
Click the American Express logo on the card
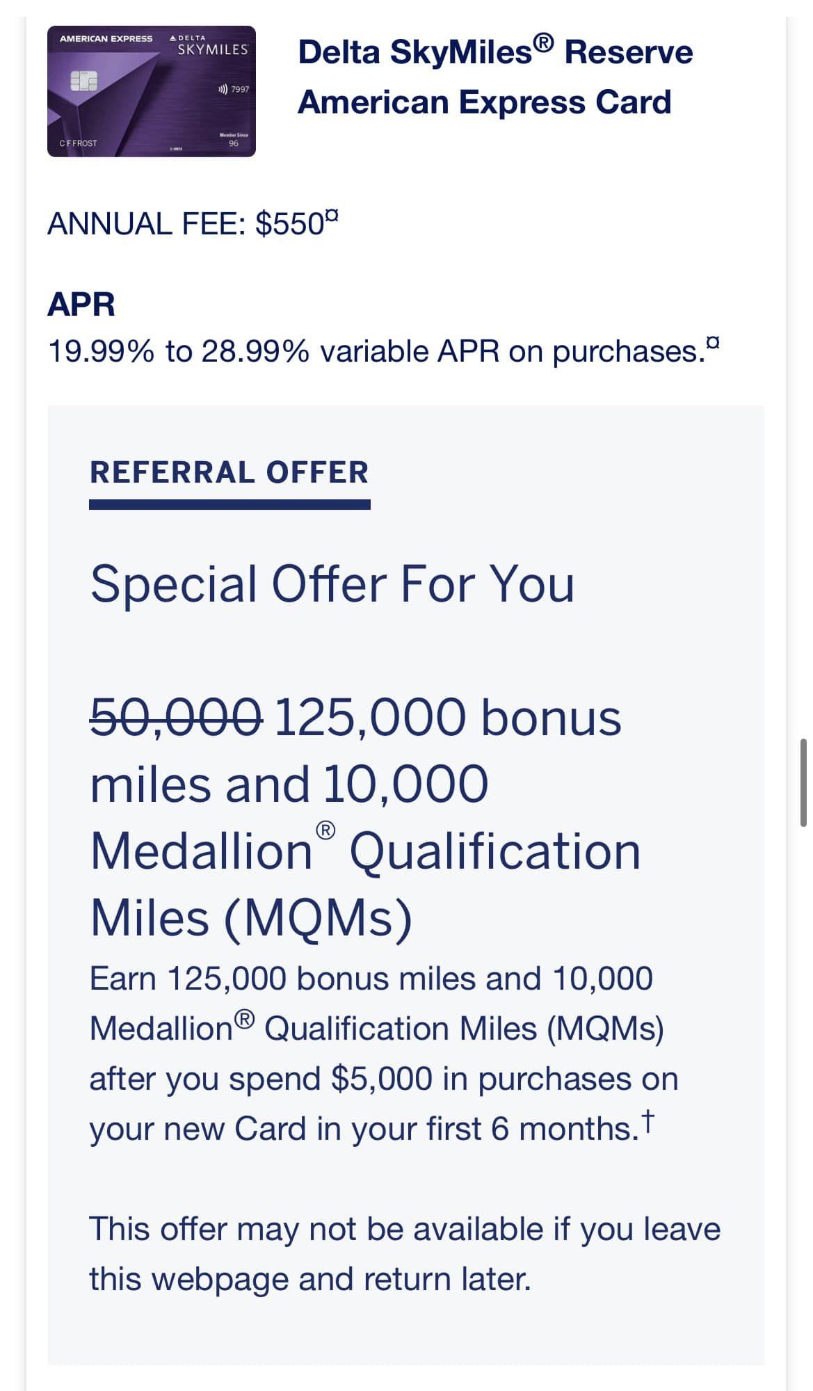106,39
